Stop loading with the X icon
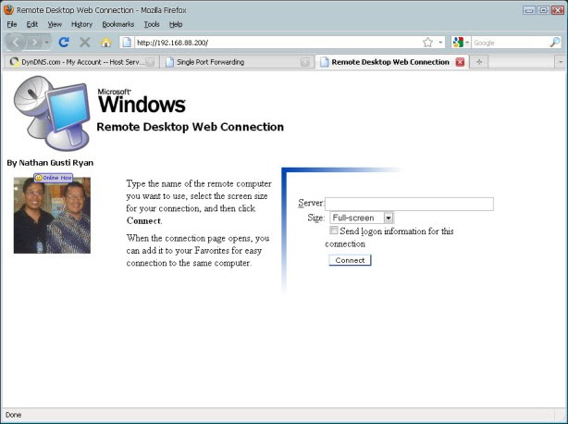Image resolution: width=568 pixels, height=424 pixels. point(85,43)
